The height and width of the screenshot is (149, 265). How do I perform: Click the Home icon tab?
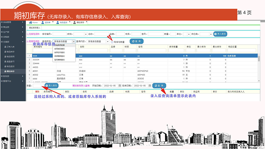(33, 22)
